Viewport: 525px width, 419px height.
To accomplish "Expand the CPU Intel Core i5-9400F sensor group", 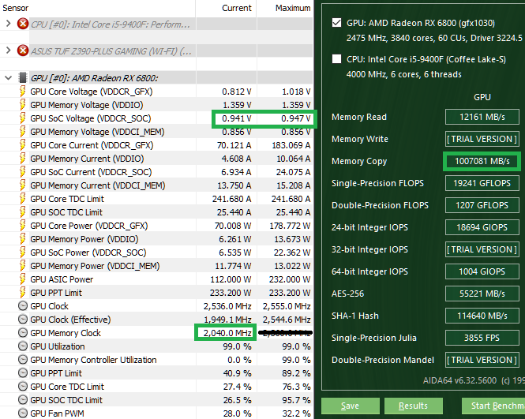I will coord(9,24).
